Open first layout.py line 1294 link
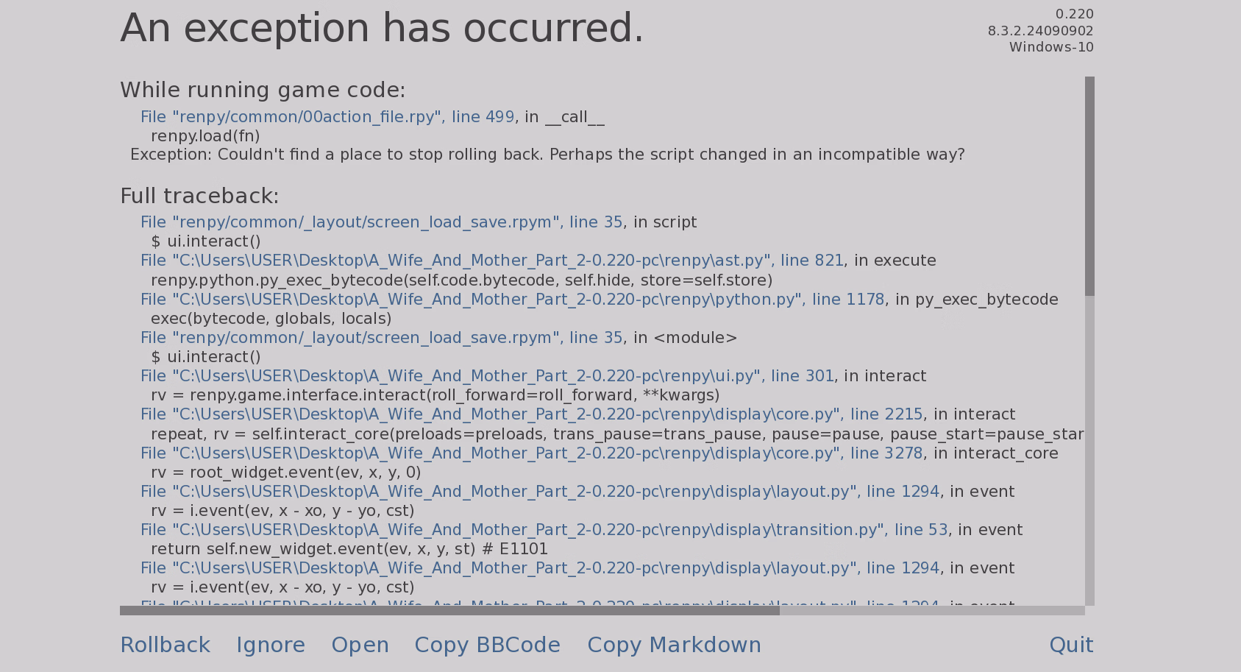The width and height of the screenshot is (1241, 672). pyautogui.click(x=539, y=492)
